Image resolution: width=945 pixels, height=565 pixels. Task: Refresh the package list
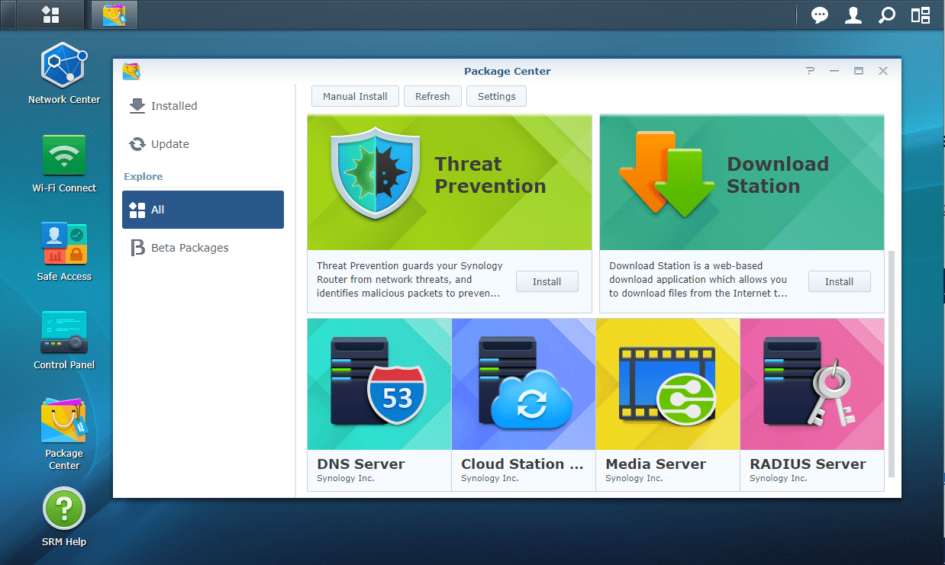pos(432,97)
